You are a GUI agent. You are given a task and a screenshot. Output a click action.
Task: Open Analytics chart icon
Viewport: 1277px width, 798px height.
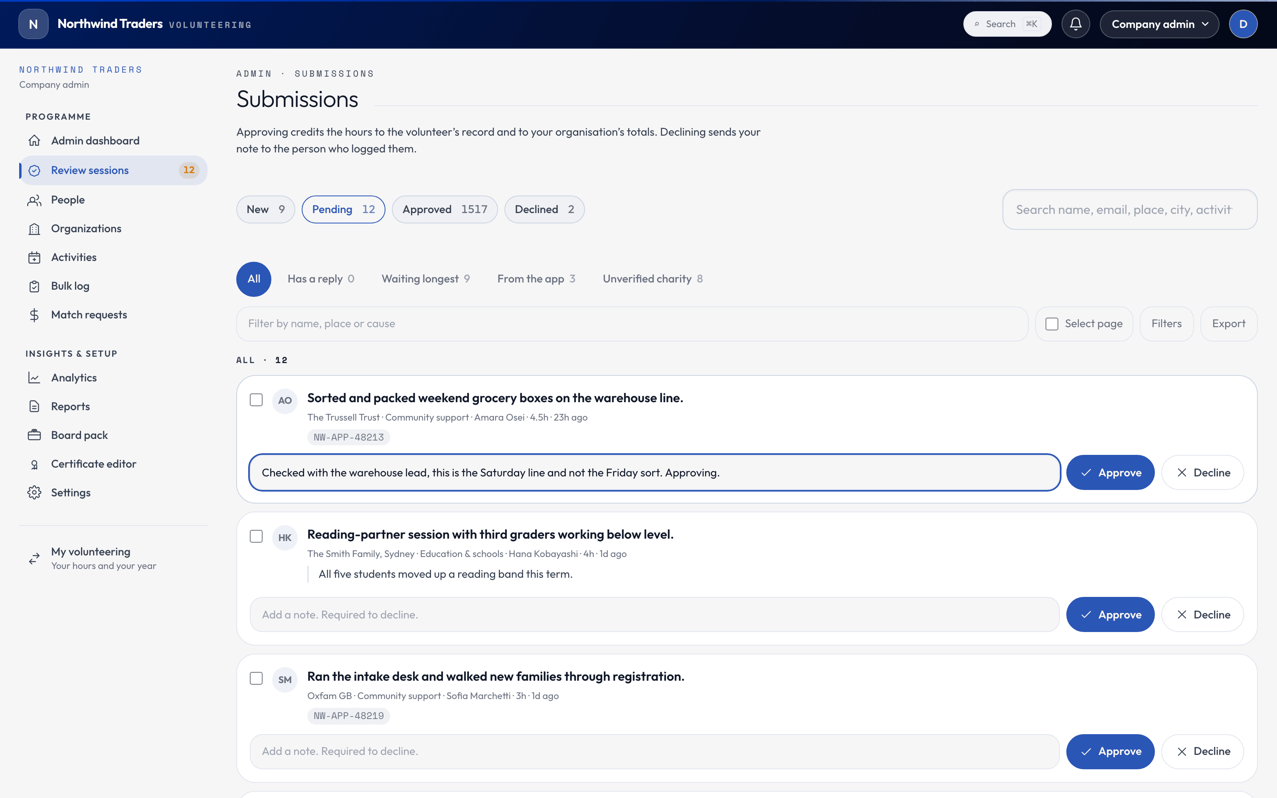[34, 378]
